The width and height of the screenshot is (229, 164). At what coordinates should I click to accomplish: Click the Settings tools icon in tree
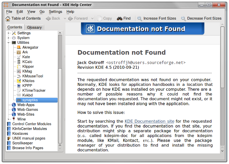(14, 33)
